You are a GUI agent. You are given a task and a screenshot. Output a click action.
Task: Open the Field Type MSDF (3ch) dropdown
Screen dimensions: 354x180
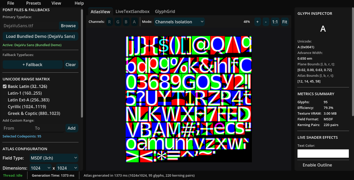click(x=54, y=158)
